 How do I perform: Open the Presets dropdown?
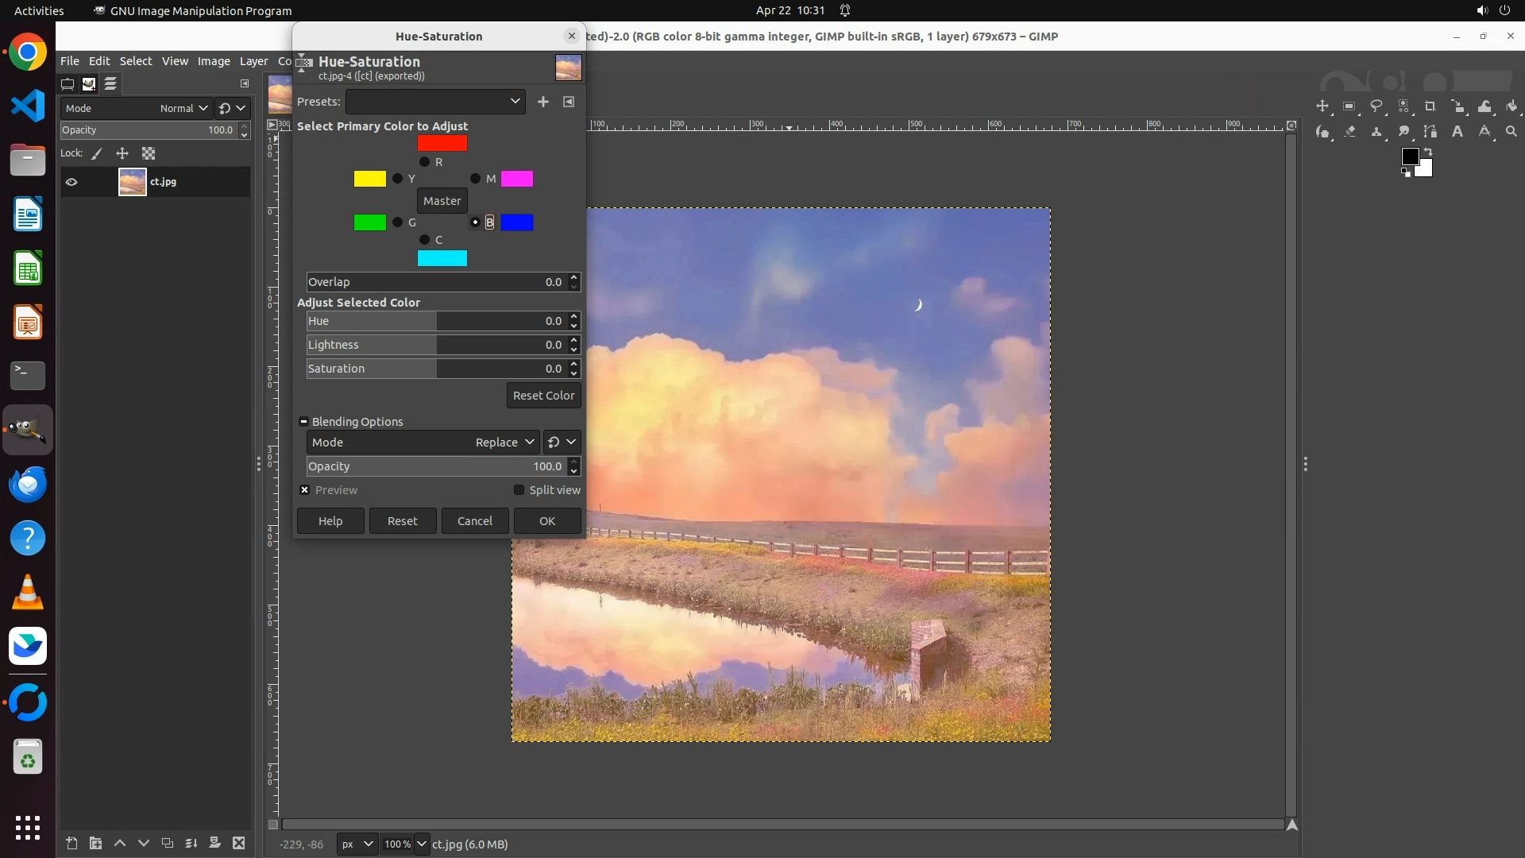[x=435, y=102]
